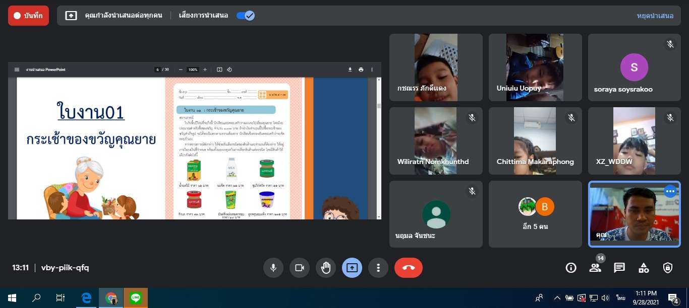Raise hand with the hand icon
The image size is (689, 308).
pos(326,268)
